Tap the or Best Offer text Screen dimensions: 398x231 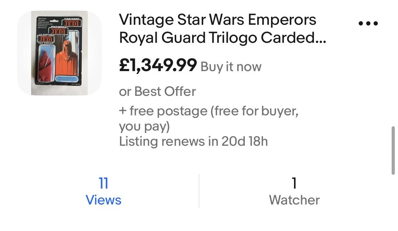pos(157,92)
